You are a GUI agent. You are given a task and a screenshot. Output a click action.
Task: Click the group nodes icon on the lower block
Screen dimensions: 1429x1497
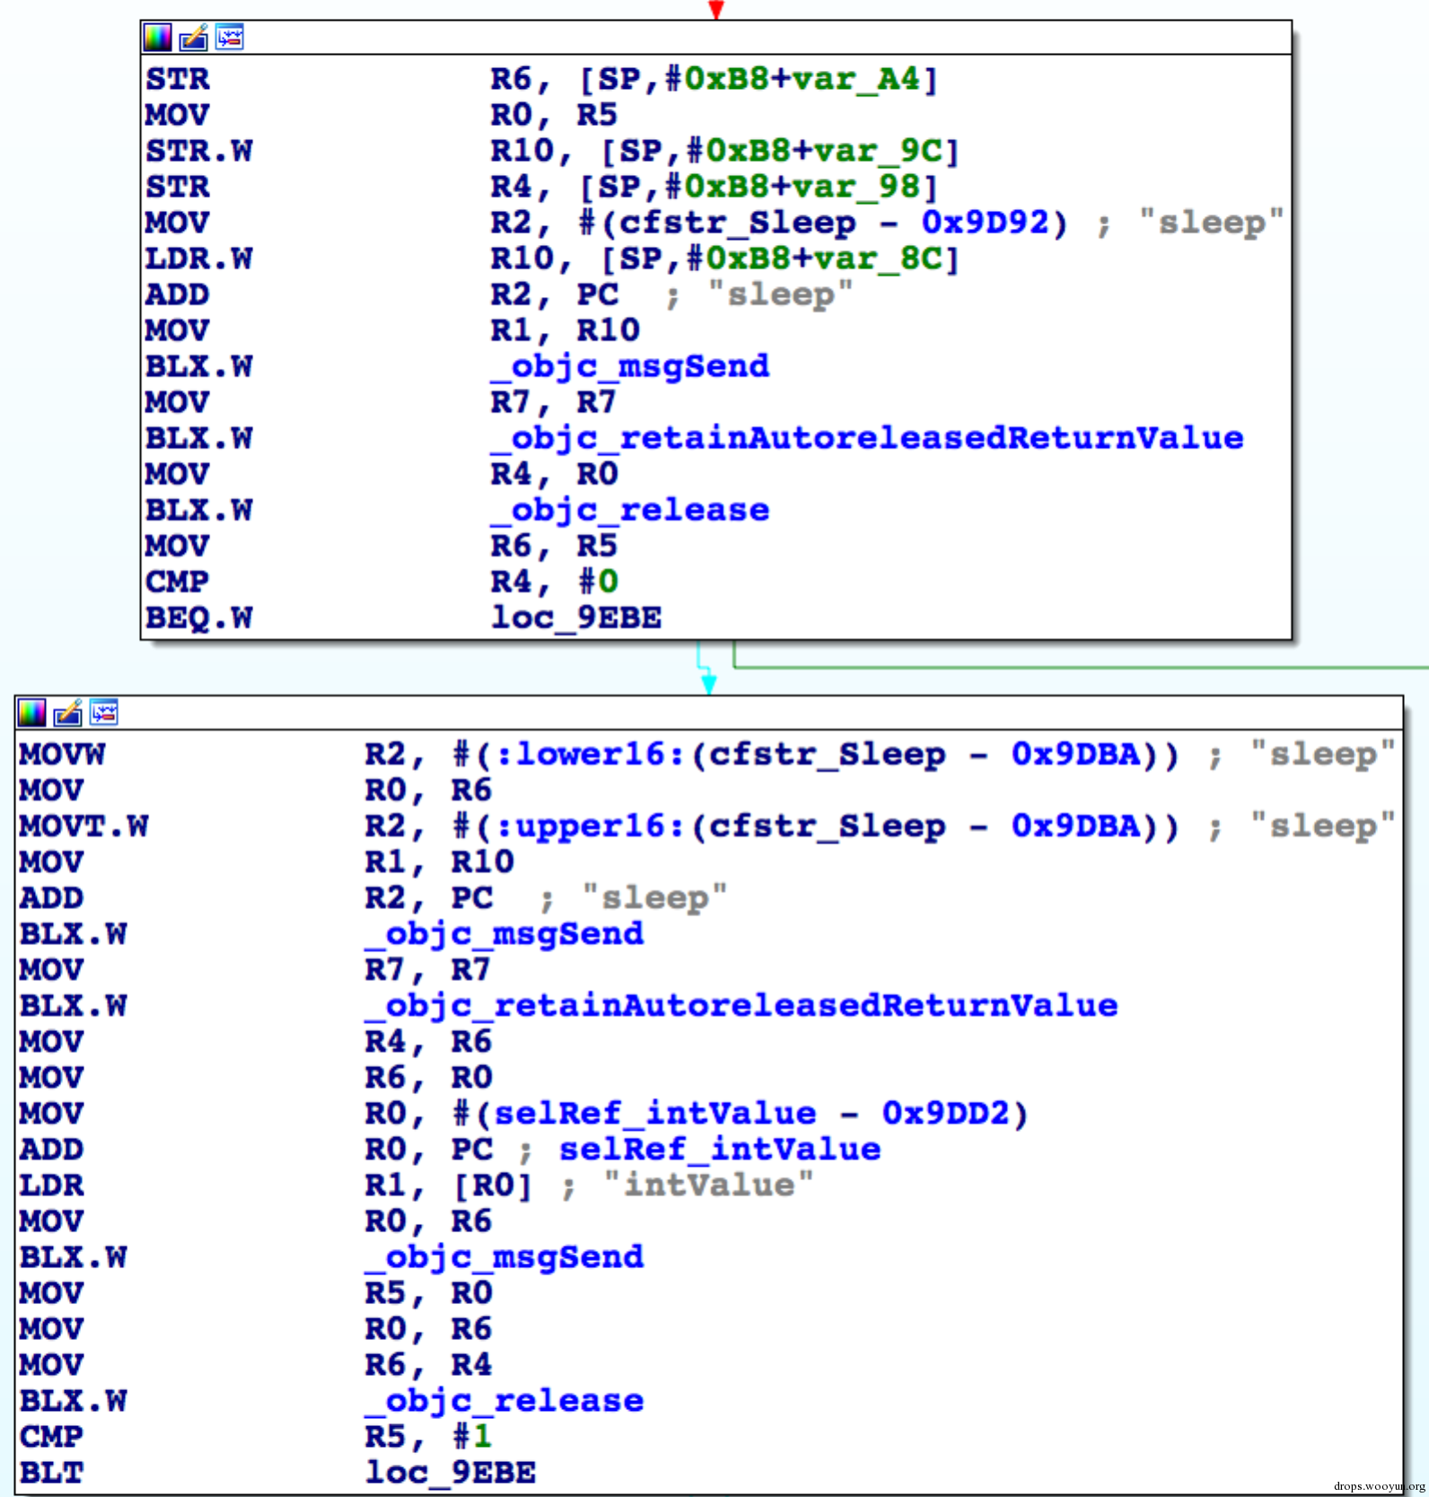[x=104, y=713]
